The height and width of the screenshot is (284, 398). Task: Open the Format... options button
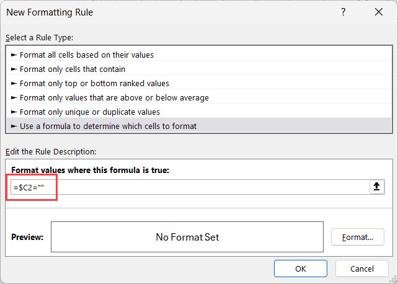tap(358, 237)
